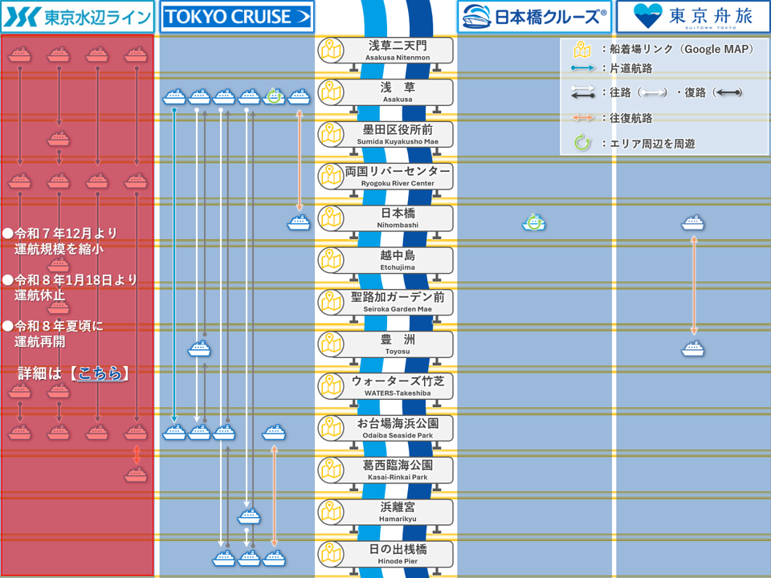Image resolution: width=771 pixels, height=578 pixels.
Task: Click map icon next to 日本橋 Nihombashi
Action: coord(330,218)
